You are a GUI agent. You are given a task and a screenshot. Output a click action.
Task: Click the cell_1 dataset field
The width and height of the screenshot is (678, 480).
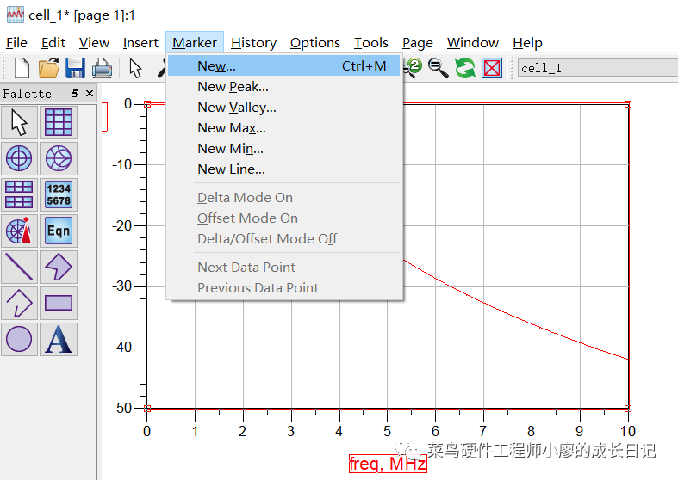(598, 68)
